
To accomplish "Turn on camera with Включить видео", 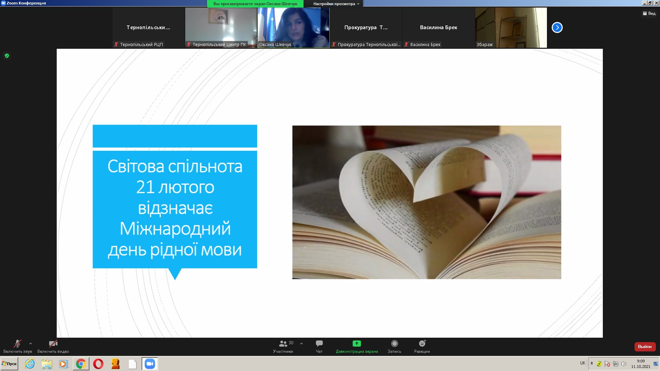I will (x=53, y=346).
